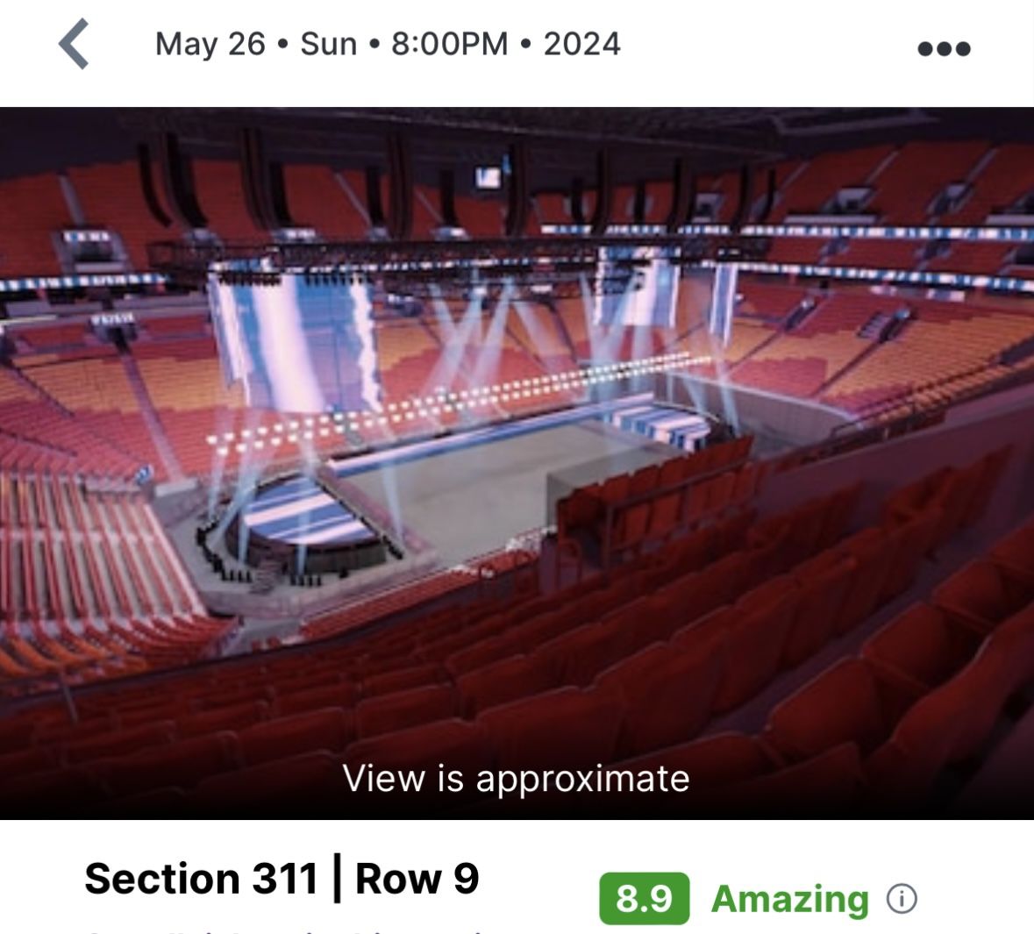1034x934 pixels.
Task: Tap Sun in the event date header
Action: (x=329, y=44)
